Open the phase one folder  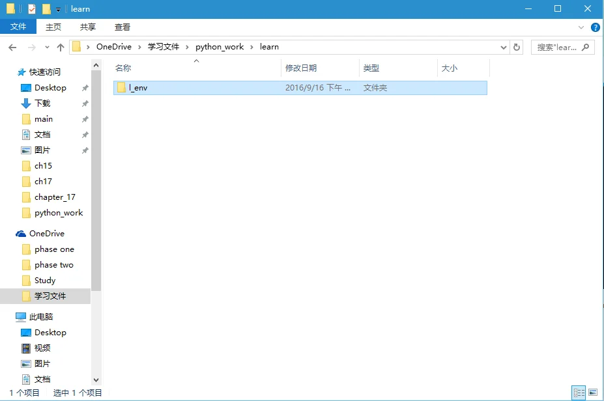54,249
